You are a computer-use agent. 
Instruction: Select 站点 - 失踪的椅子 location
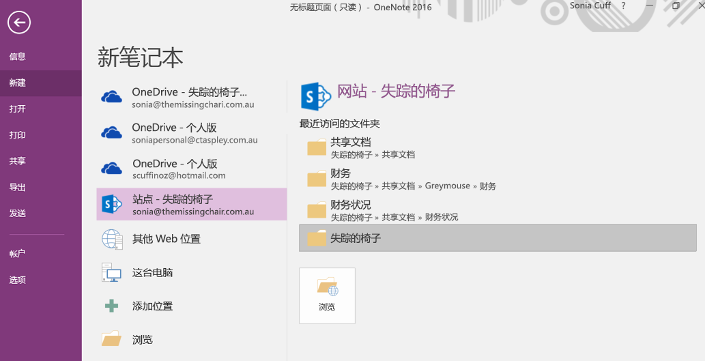pyautogui.click(x=192, y=204)
